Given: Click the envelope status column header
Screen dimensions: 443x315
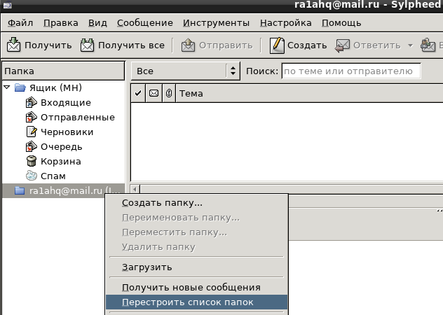Looking at the screenshot, I should (x=154, y=93).
